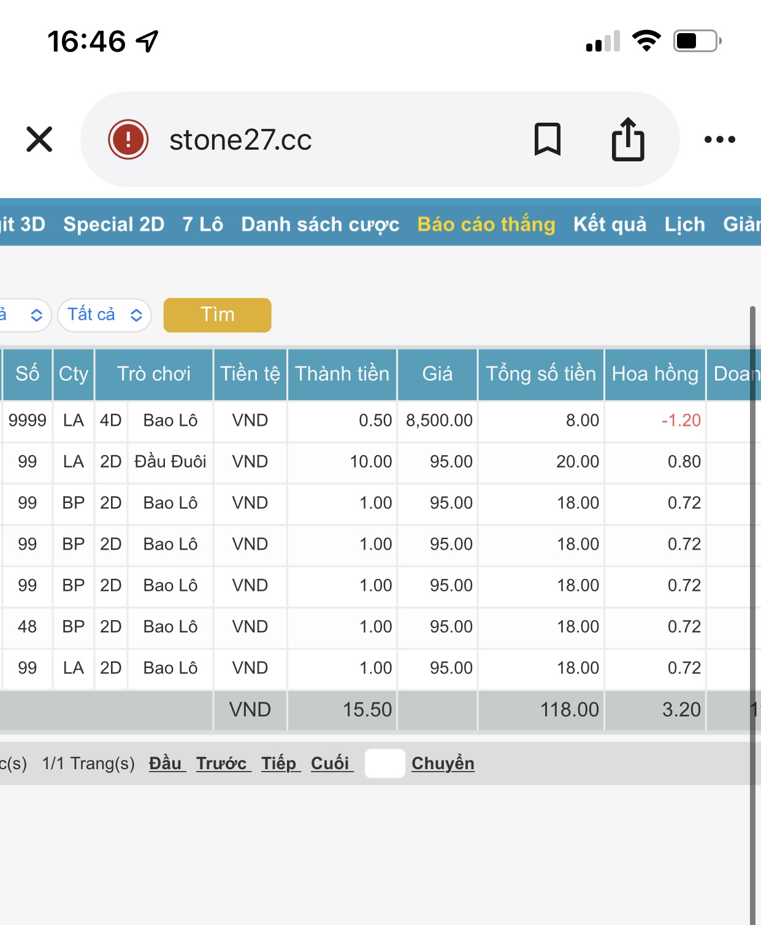Switch to Special 2D tab

(x=114, y=224)
